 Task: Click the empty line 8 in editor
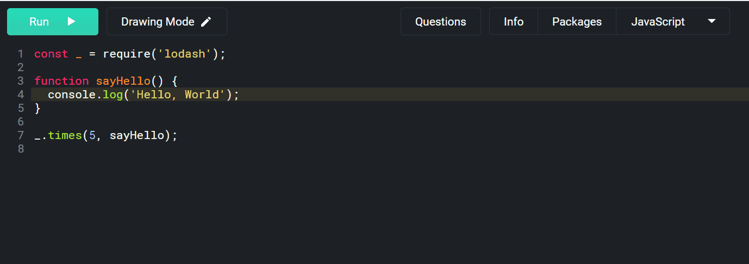point(380,149)
